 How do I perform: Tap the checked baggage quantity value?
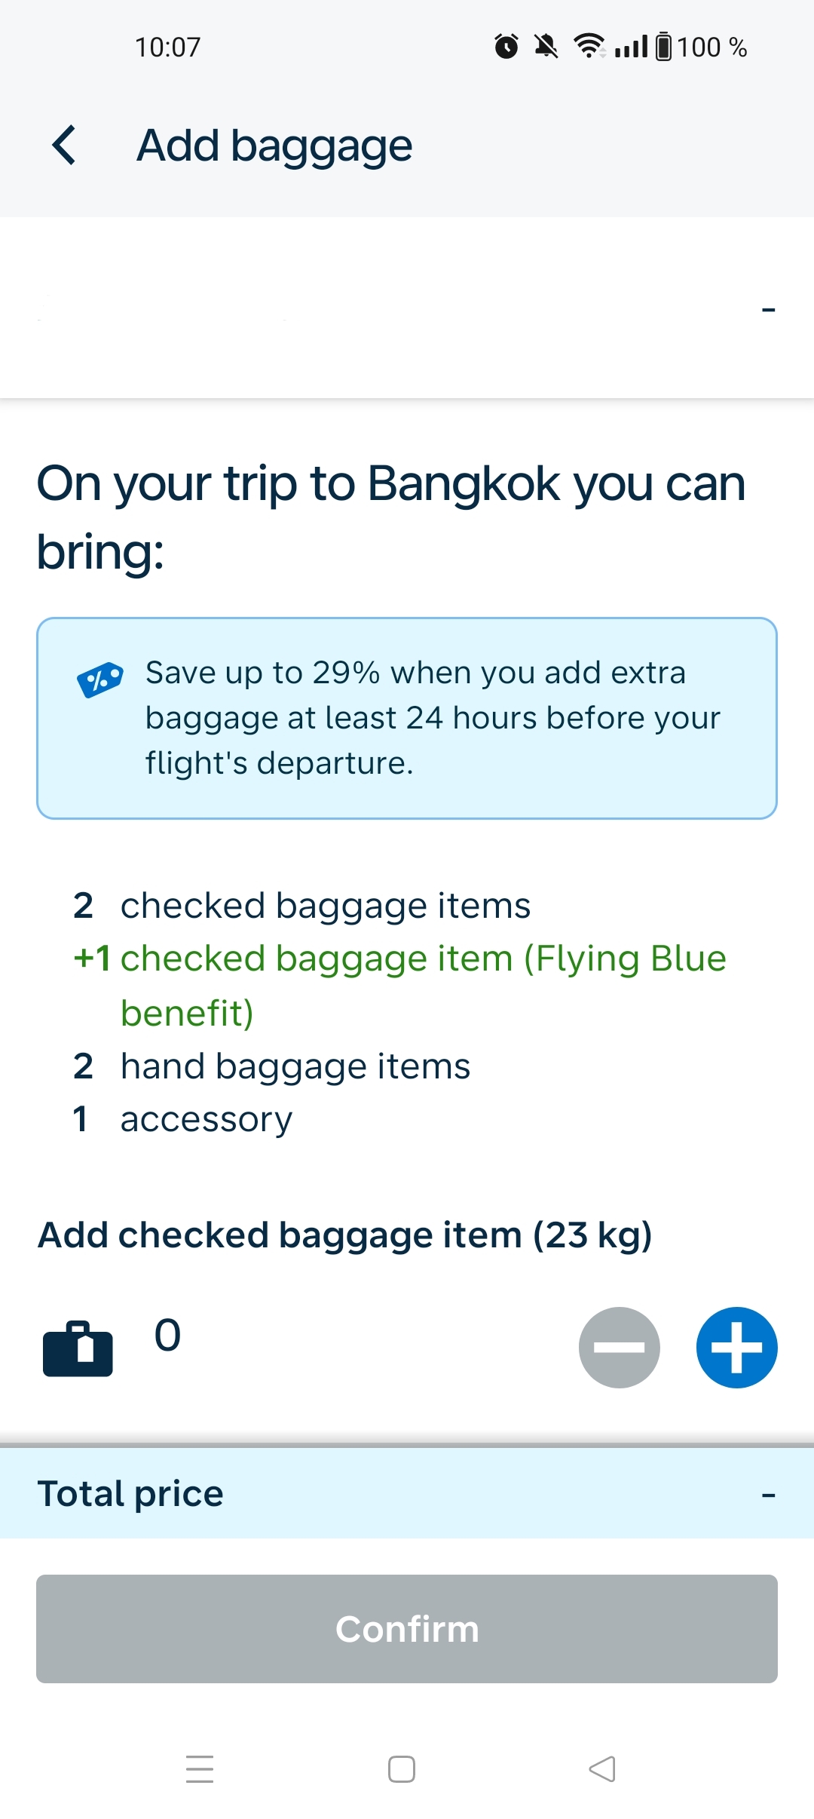click(x=167, y=1335)
